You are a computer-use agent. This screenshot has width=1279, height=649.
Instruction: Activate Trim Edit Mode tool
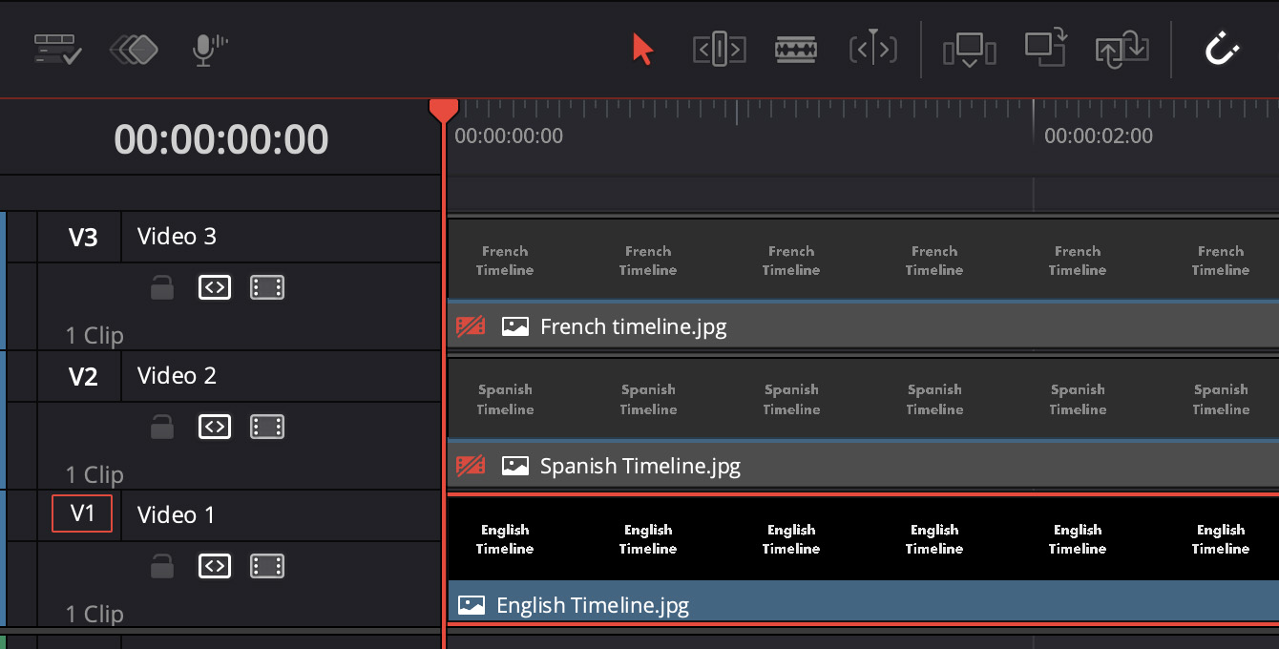pyautogui.click(x=719, y=49)
